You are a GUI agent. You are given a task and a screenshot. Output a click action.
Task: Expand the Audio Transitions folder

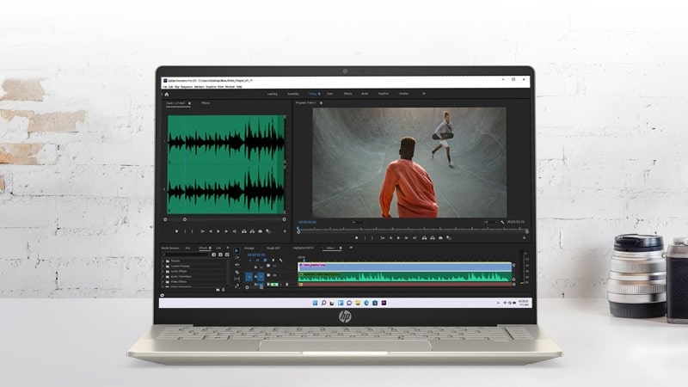tap(163, 277)
